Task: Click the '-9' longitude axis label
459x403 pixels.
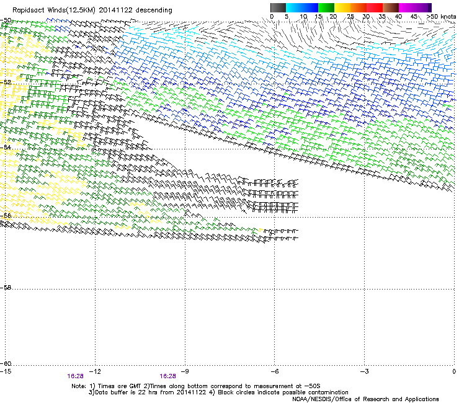Action: coord(185,371)
